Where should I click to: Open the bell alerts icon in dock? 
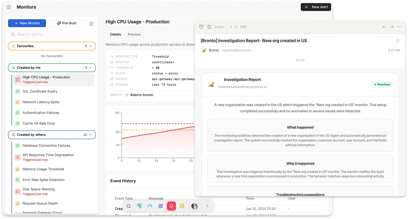point(171,206)
